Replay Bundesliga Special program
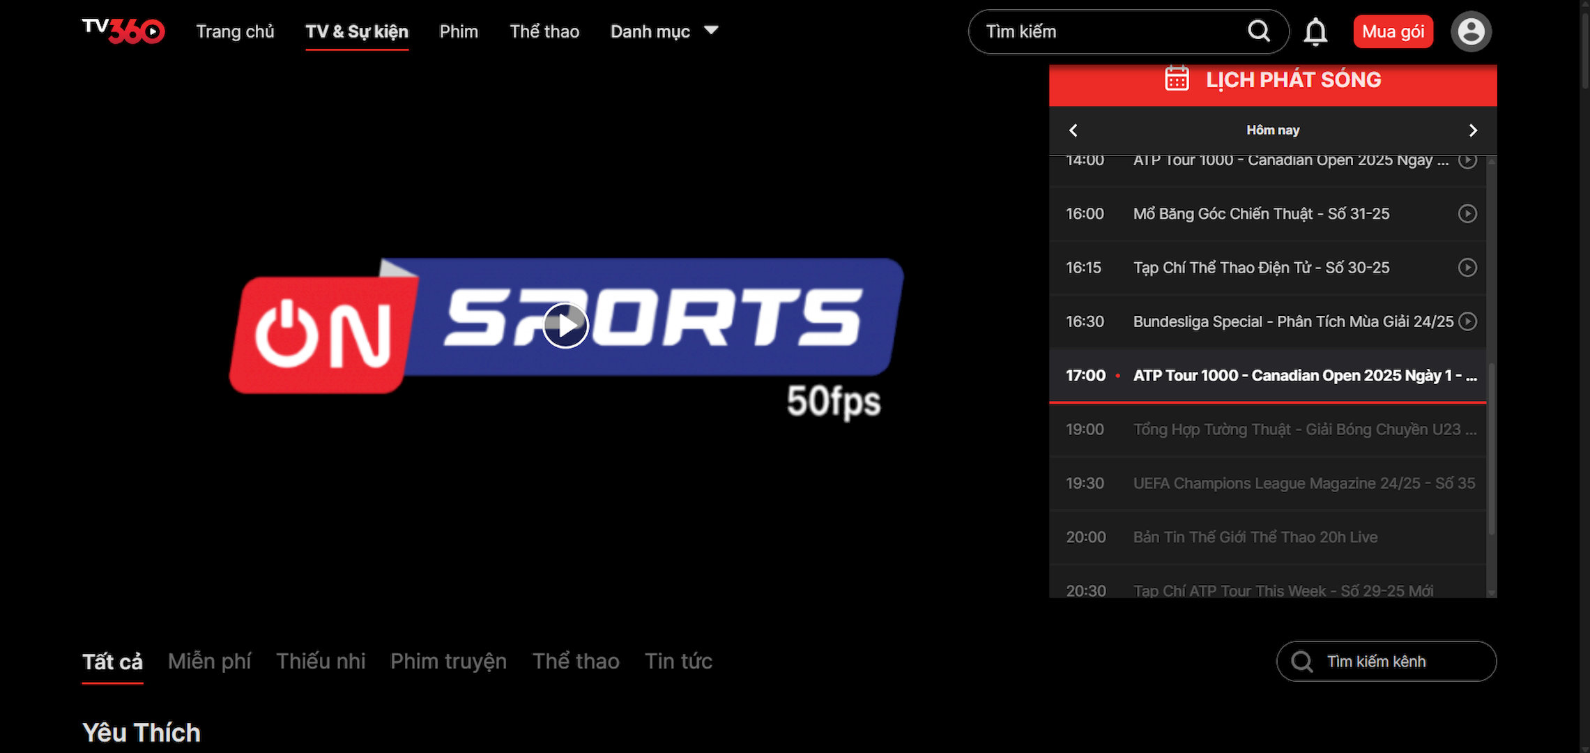 tap(1467, 321)
